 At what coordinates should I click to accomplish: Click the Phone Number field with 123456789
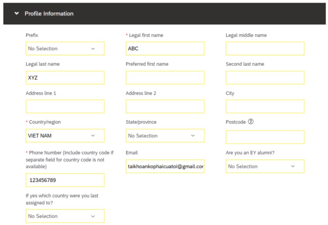[x=65, y=180]
